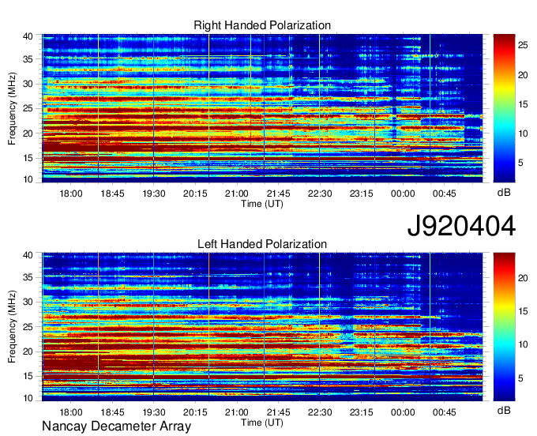Screen dimensions: 537x436
Task: Click the 25 MHz tick of Right Handed plot
Action: click(28, 108)
